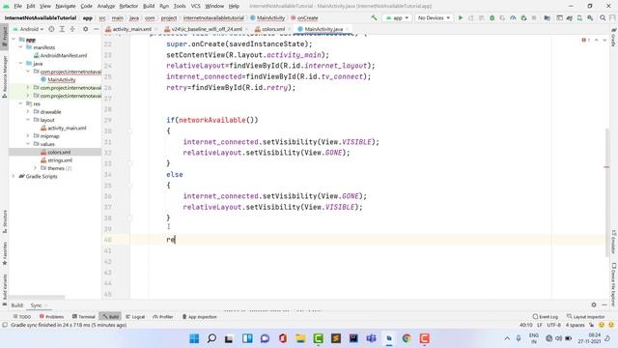Switch to v24/ic_baseline_wifi_off_24.xml tab
This screenshot has height=348, width=618.
207,29
